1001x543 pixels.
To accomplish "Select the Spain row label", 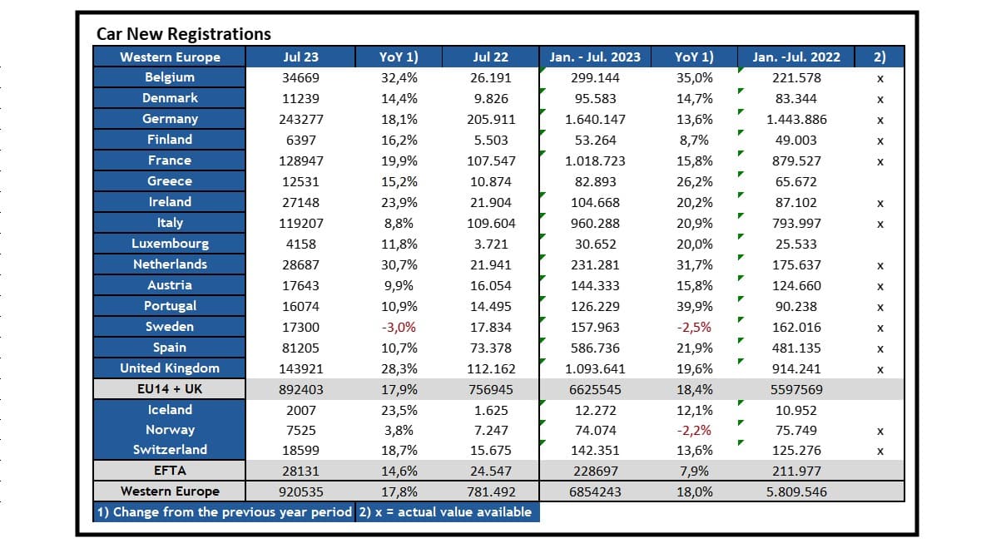I will [x=170, y=348].
